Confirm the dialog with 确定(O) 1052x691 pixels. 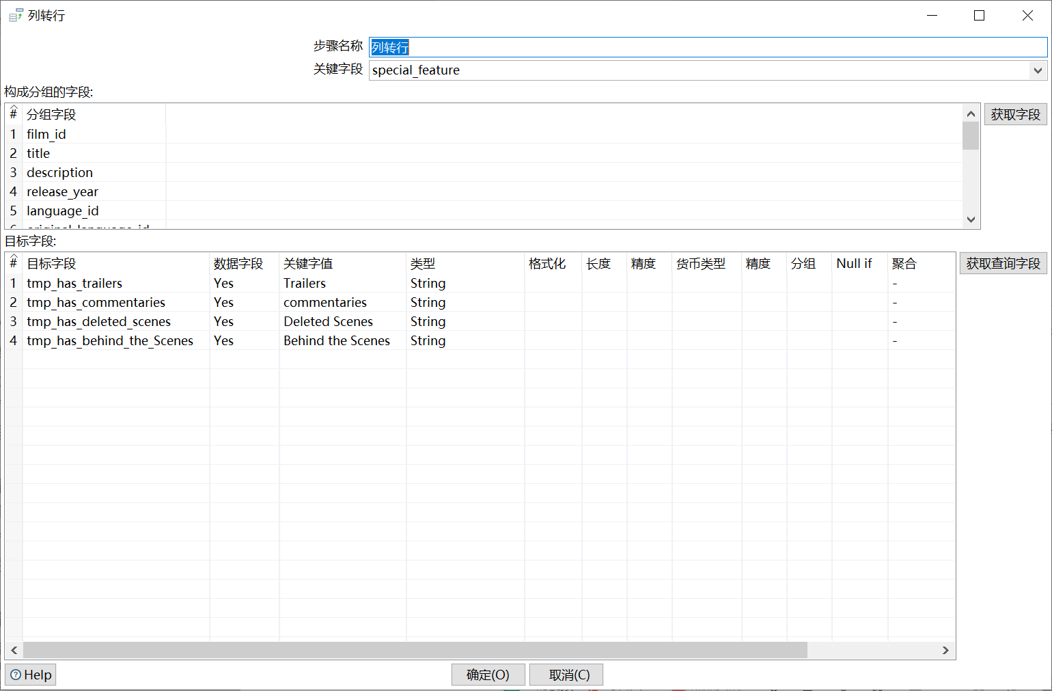click(x=488, y=675)
